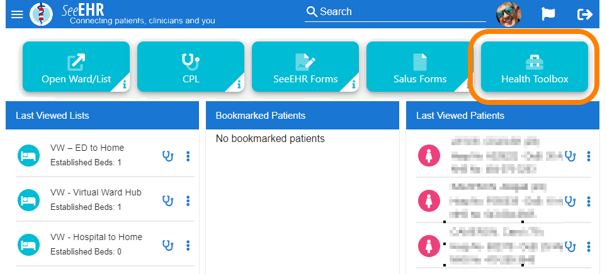
Task: Open three-dot menu for VW - Virtual Ward Hub
Action: [x=188, y=200]
